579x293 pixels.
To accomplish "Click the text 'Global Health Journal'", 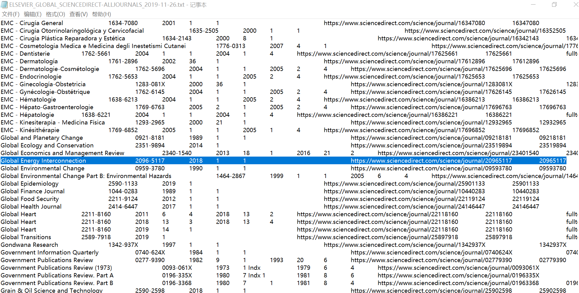I will click(31, 206).
